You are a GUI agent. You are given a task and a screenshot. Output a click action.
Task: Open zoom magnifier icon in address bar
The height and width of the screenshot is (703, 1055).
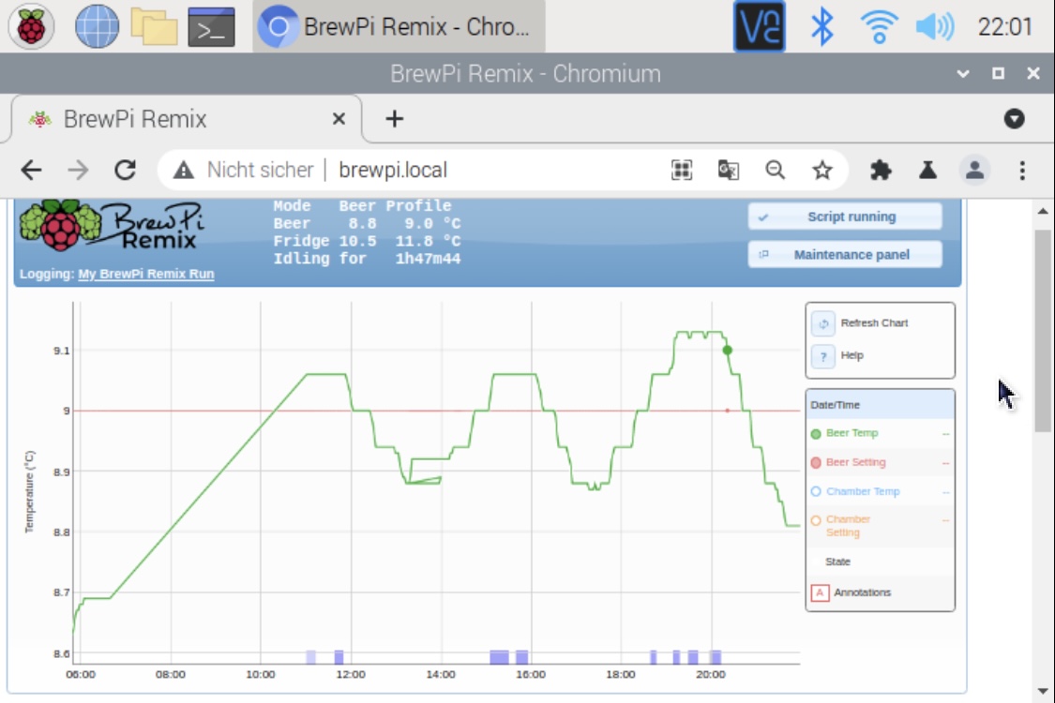[x=775, y=170]
